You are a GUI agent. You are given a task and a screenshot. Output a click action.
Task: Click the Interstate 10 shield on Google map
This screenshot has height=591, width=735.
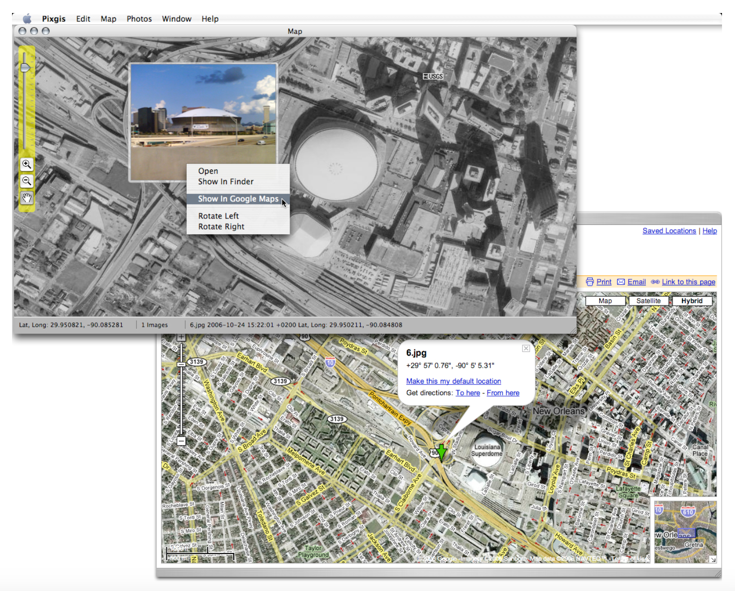pos(330,362)
